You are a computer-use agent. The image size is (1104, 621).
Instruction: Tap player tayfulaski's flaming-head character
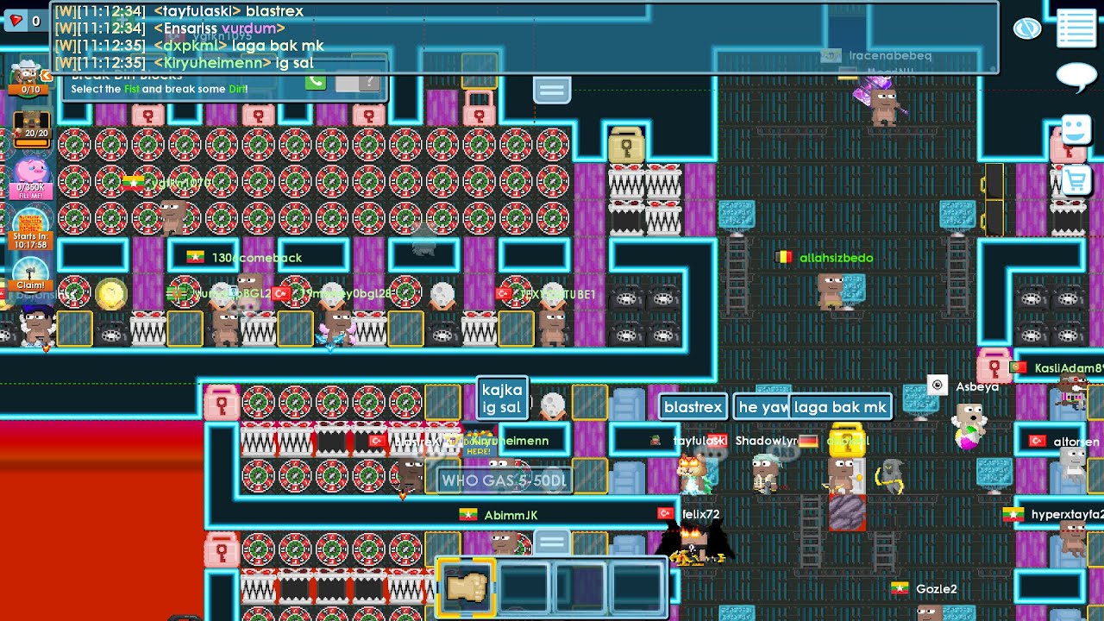pos(692,474)
